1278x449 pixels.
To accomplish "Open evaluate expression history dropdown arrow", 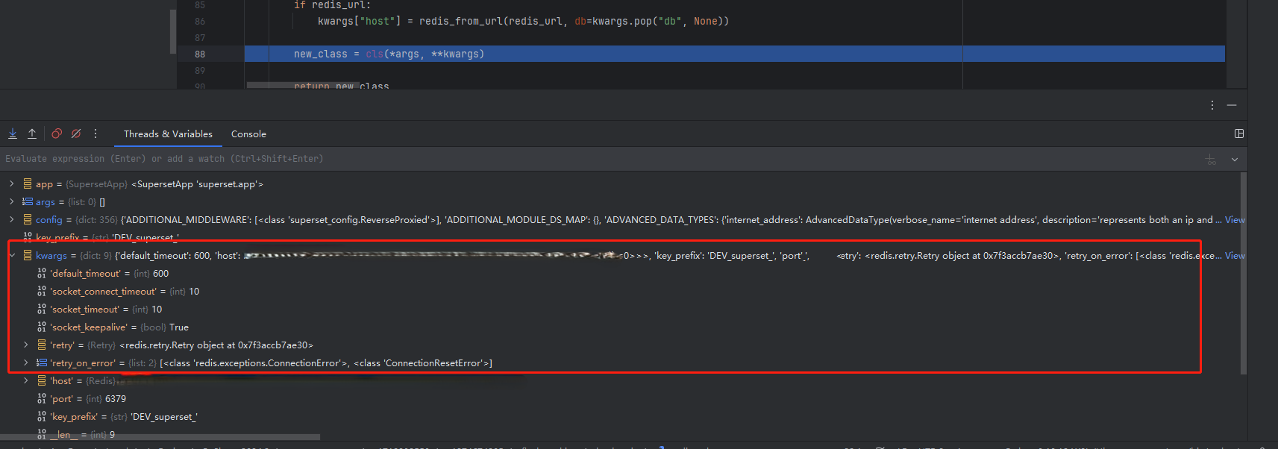I will (1235, 159).
